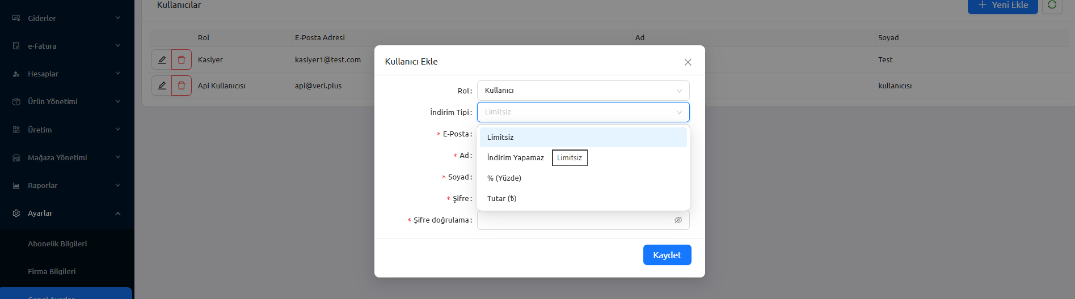Viewport: 1075px width, 299px height.
Task: Click the Mağaza Yönetimi store icon
Action: pyautogui.click(x=16, y=157)
